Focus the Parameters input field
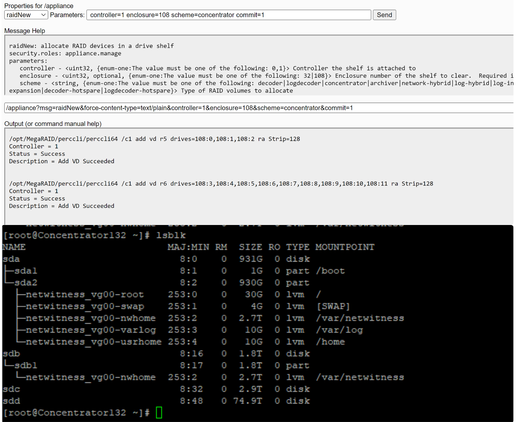 (228, 15)
